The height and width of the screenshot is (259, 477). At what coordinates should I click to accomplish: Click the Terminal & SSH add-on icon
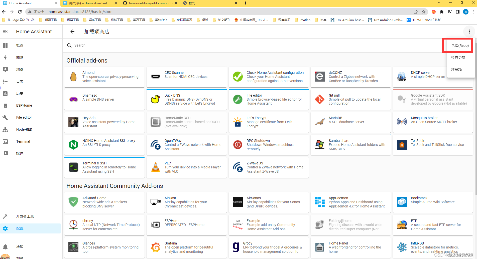coord(73,167)
